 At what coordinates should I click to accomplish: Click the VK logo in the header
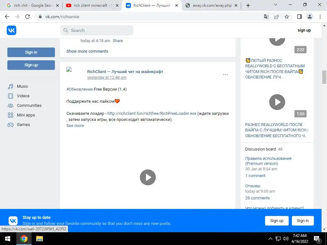(11, 30)
